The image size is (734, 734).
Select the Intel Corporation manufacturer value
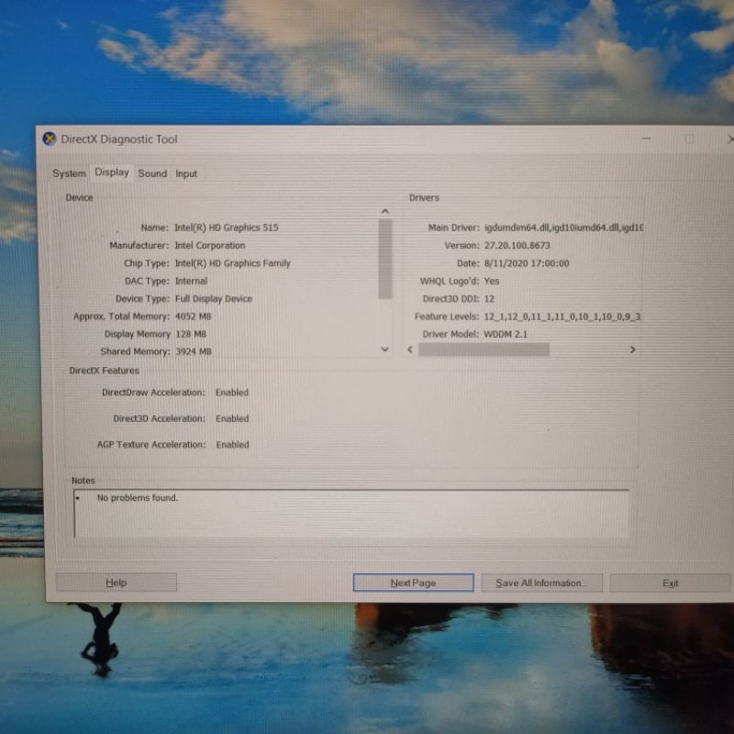coord(210,245)
